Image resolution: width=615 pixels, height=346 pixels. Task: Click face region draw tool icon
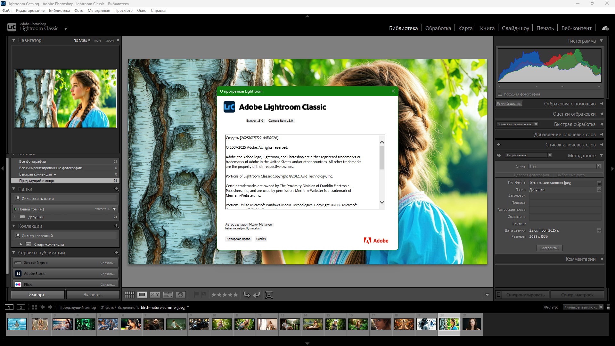tap(269, 295)
